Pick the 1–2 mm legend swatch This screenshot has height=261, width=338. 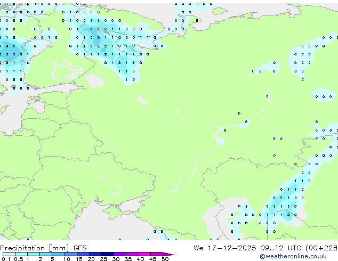pyautogui.click(x=34, y=254)
